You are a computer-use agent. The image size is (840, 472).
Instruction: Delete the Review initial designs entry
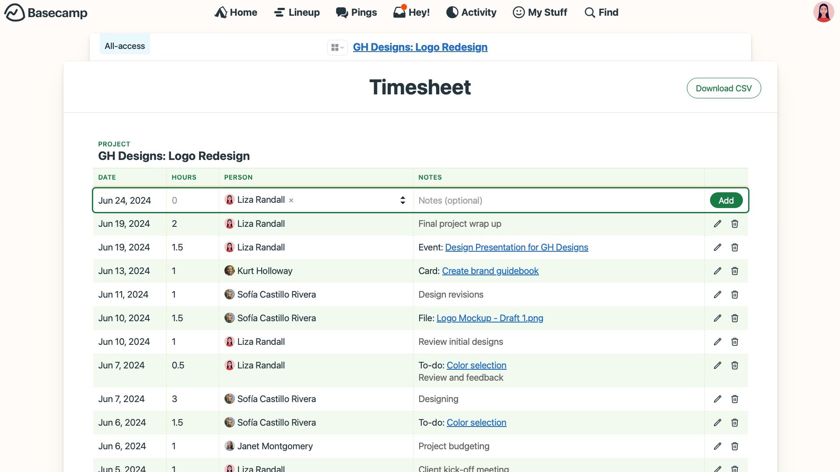735,342
